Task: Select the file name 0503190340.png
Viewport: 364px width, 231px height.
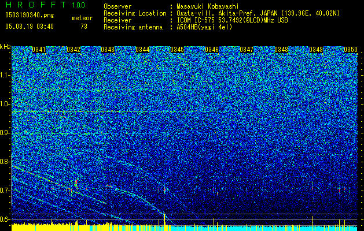Action: [x=30, y=16]
